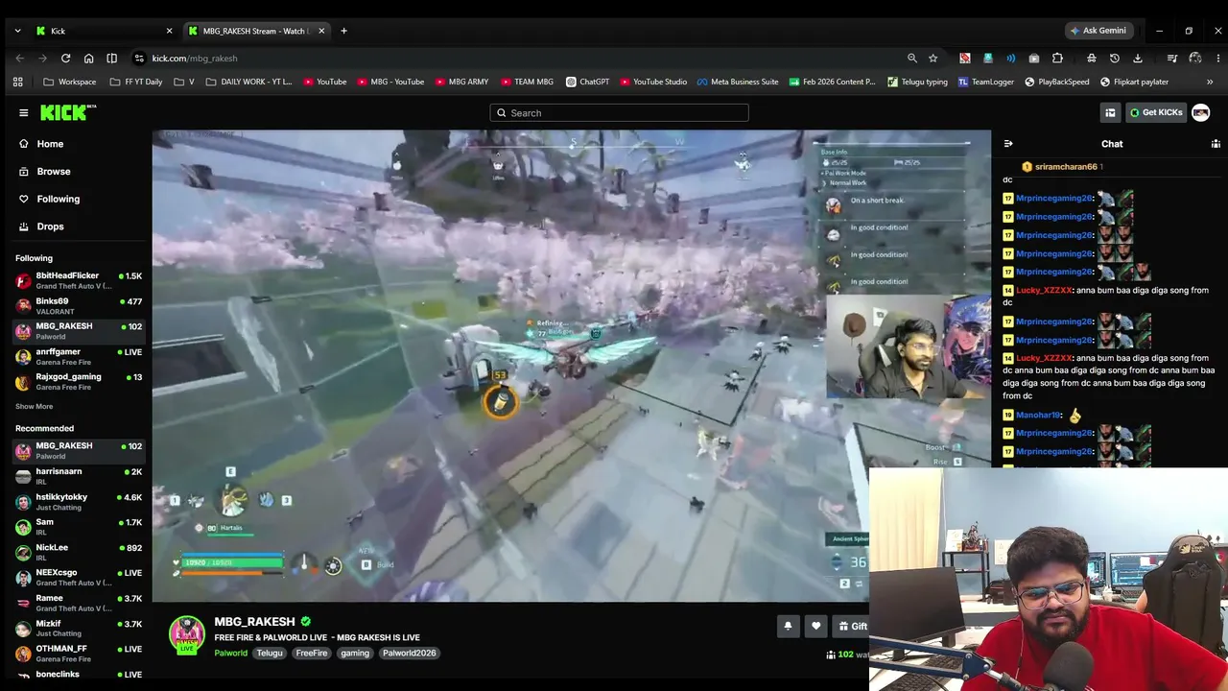
Task: Click the MBG_RAKESH streamer avatar below video
Action: (x=187, y=635)
